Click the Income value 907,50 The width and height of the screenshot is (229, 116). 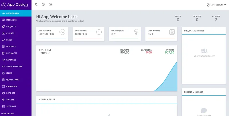[125, 53]
